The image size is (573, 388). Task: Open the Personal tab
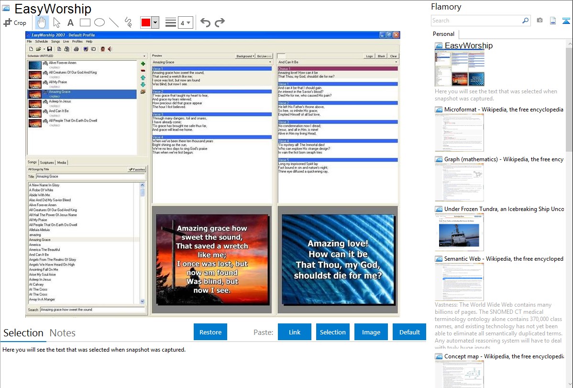point(443,34)
